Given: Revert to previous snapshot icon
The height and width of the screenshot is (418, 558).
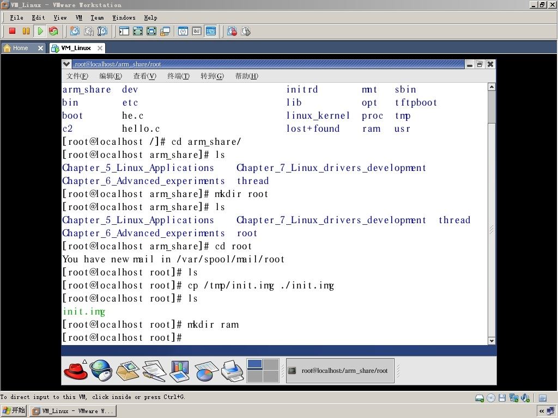Looking at the screenshot, I should click(x=89, y=31).
